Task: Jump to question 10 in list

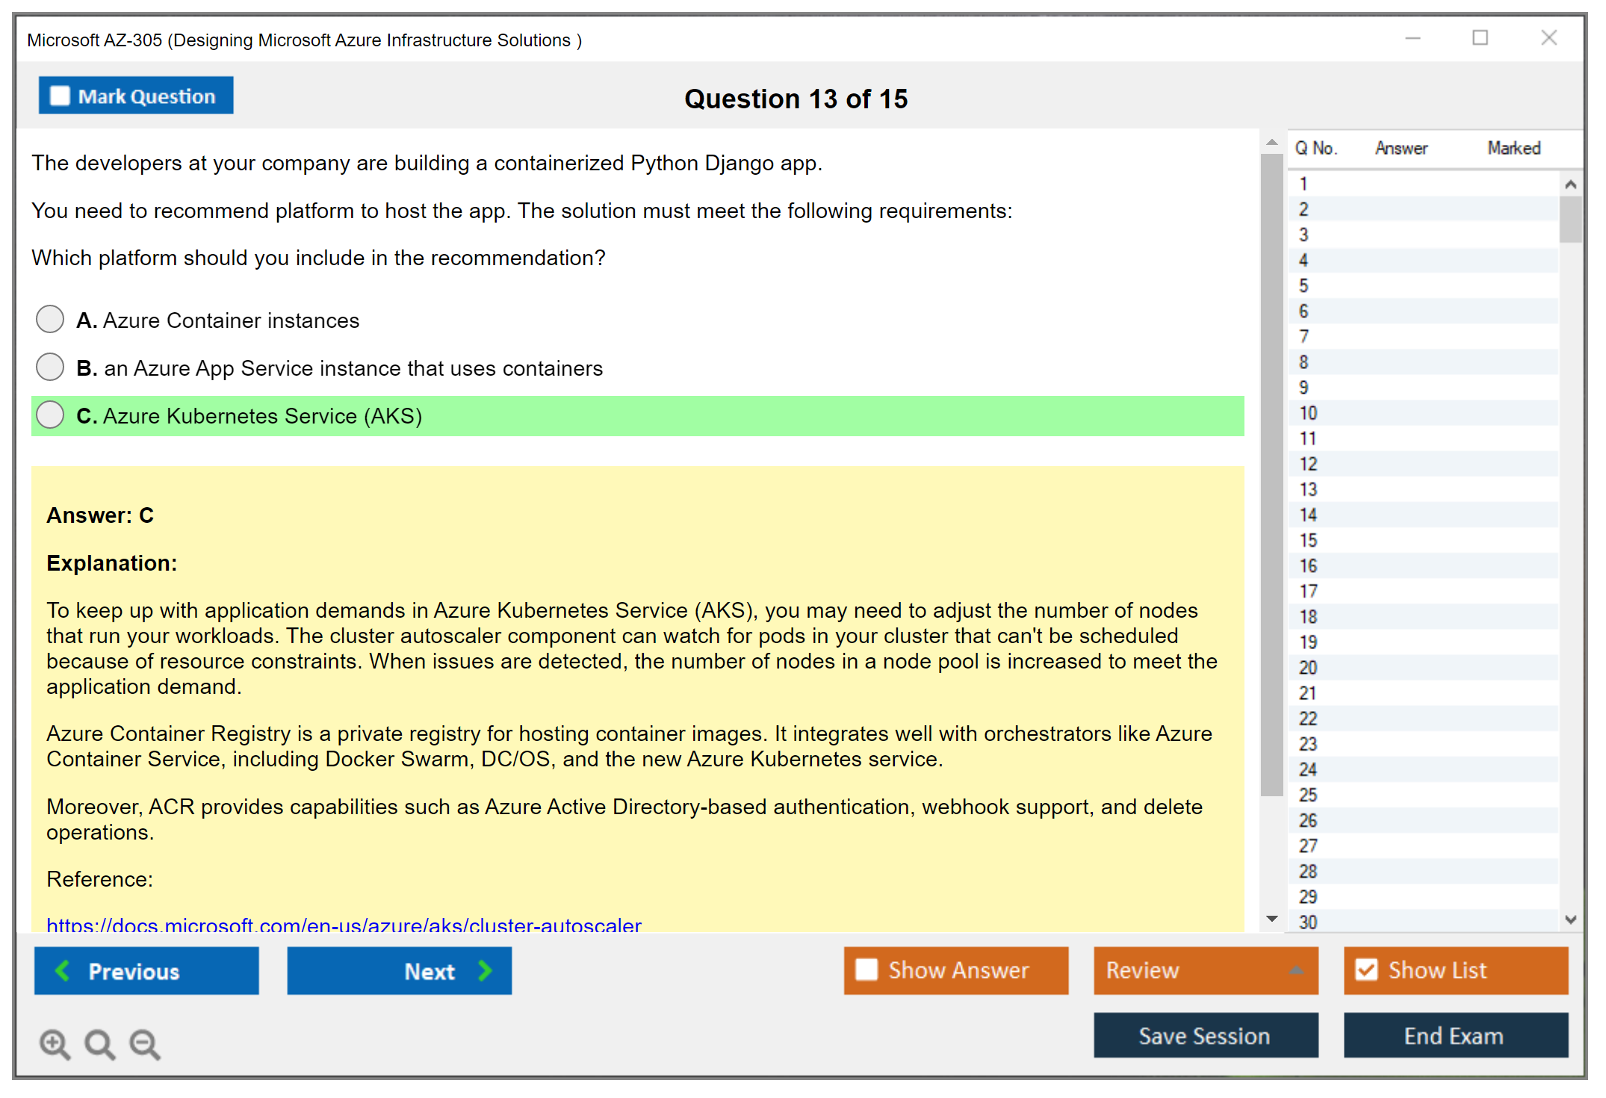Action: tap(1309, 413)
